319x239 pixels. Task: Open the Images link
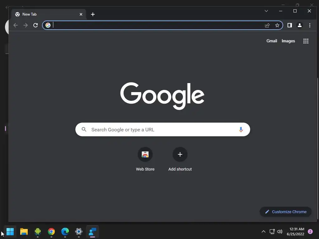click(288, 41)
